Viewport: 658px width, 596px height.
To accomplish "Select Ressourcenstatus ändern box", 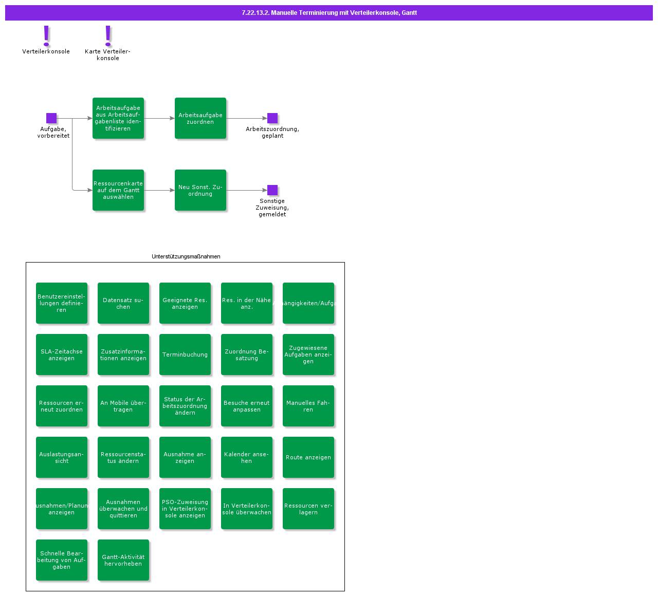I will click(123, 457).
